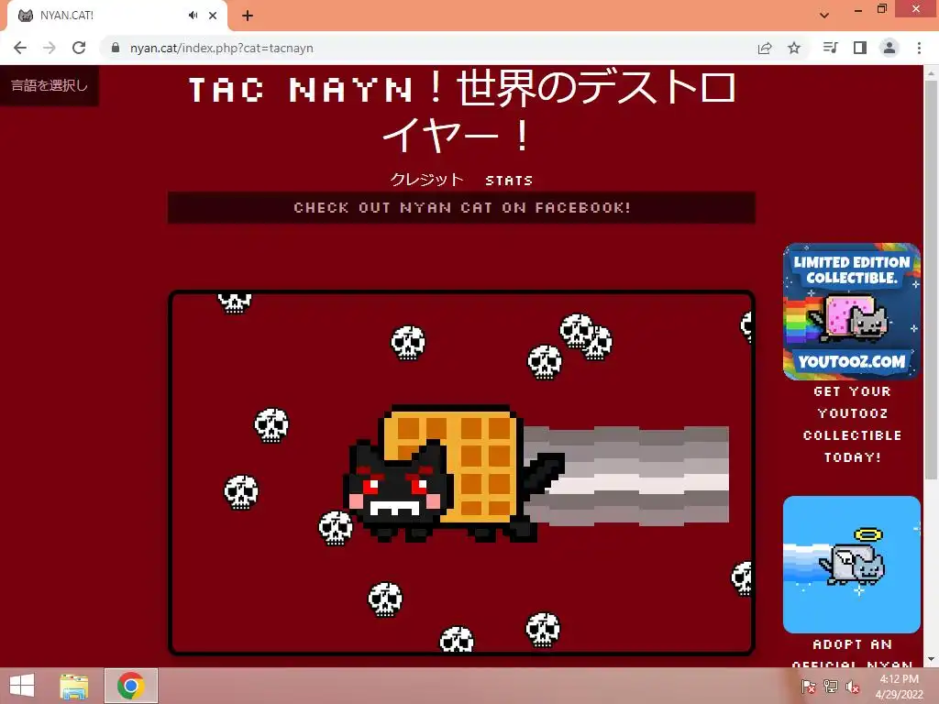Open the media control icon in toolbar
This screenshot has height=704, width=939.
pyautogui.click(x=830, y=48)
